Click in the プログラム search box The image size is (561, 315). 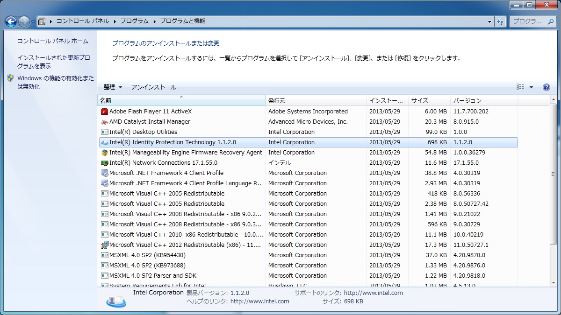click(x=532, y=21)
